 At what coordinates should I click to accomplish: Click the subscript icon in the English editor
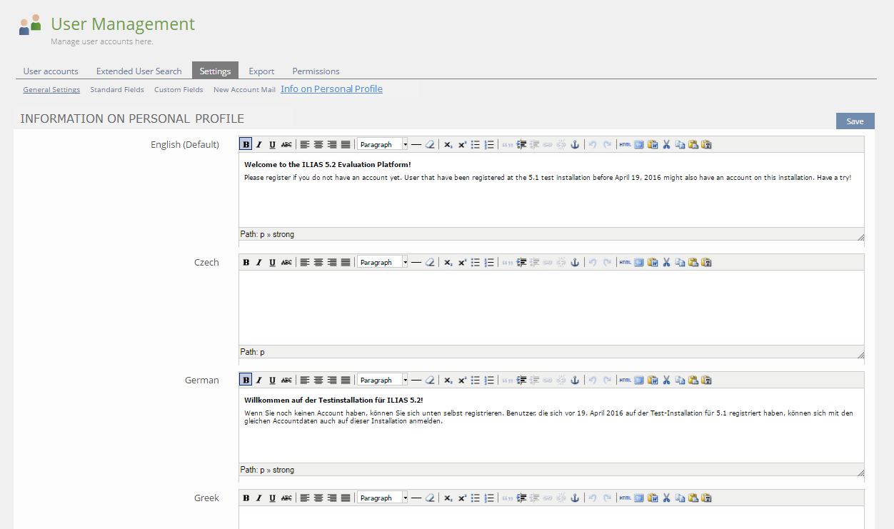[x=448, y=144]
